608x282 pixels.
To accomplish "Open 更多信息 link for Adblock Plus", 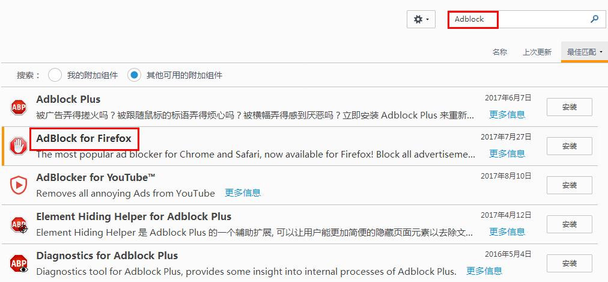I will (506, 114).
